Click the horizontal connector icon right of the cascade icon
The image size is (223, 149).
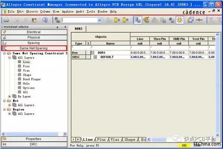pos(199,20)
